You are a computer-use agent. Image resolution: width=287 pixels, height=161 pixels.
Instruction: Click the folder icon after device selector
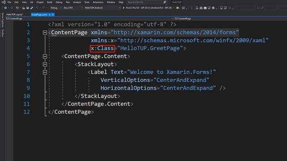coord(178,8)
